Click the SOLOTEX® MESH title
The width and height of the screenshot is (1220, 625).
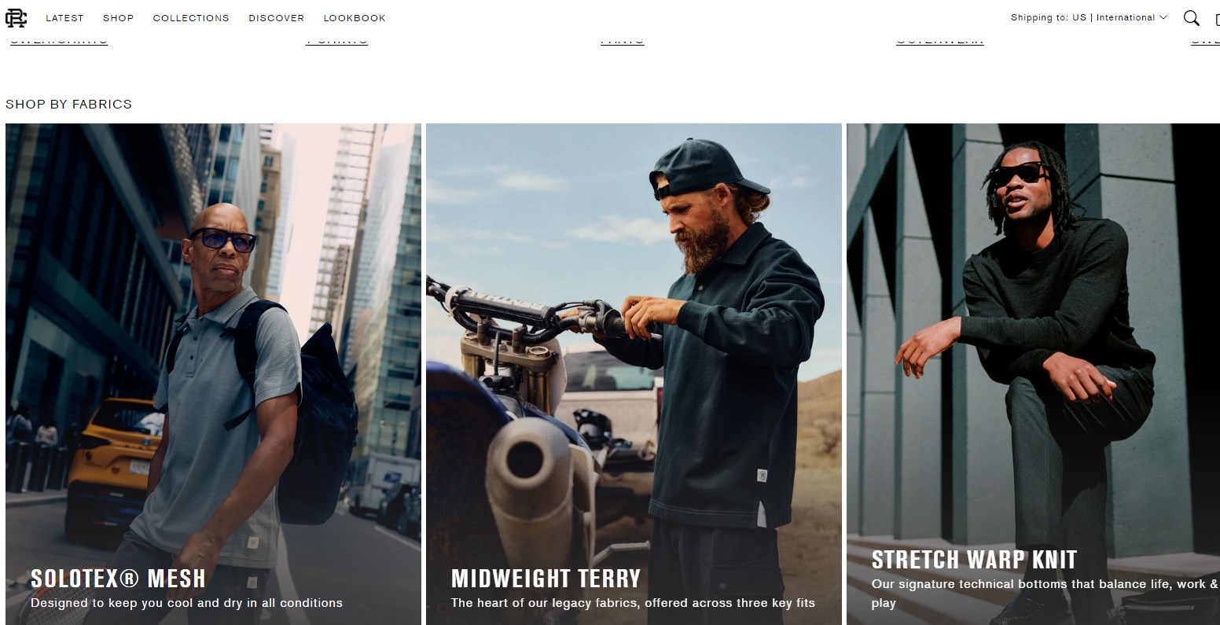tap(118, 579)
